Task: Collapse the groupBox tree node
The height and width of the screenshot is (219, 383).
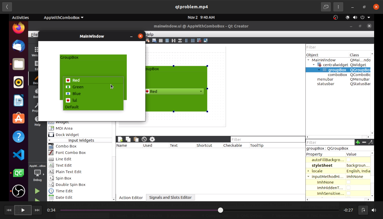Action: [319, 70]
